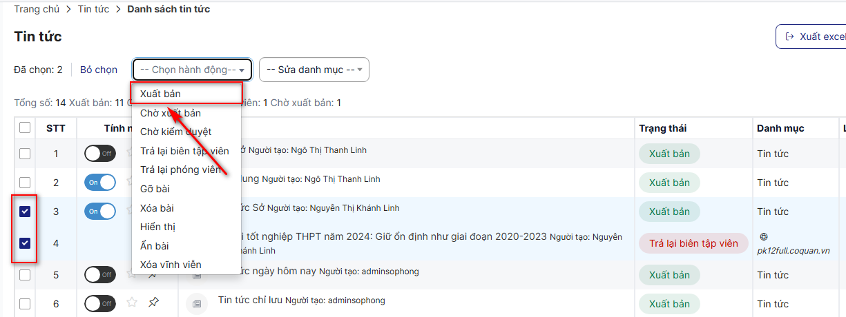Click the pin icon in row 6
Viewport: 846px width, 317px height.
point(153,303)
